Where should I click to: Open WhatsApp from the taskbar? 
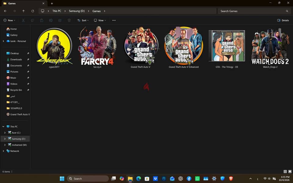coord(197,178)
